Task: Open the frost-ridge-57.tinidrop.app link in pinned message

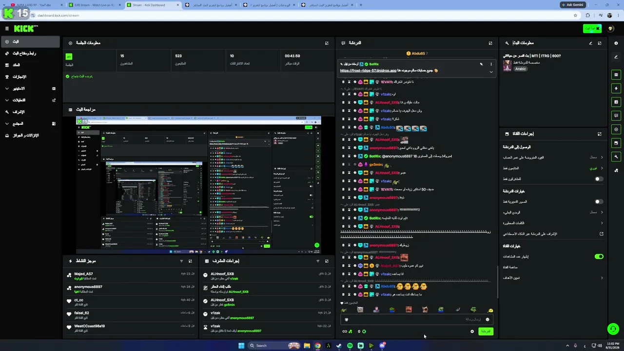Action: 368,71
